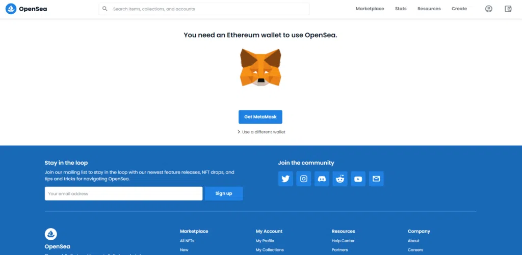Open the Reddit community icon
Viewport: 522px width, 255px height.
pyautogui.click(x=340, y=179)
